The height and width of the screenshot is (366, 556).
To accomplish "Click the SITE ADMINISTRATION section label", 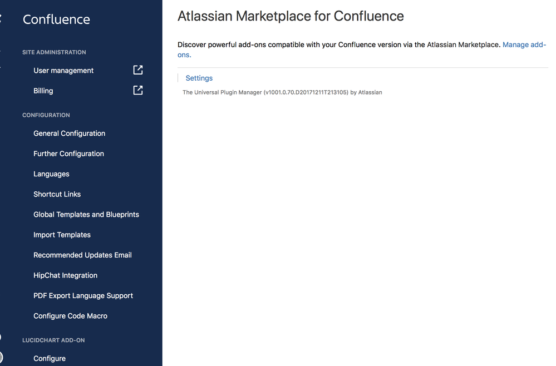I will pyautogui.click(x=54, y=52).
